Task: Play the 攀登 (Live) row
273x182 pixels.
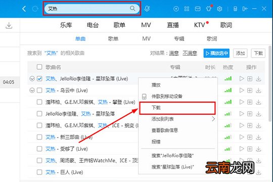Action: click(242, 102)
